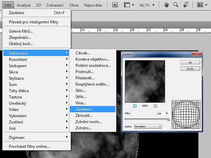Expand the Rozostření submenu
Image resolution: width=211 pixels, height=158 pixels.
point(36,59)
